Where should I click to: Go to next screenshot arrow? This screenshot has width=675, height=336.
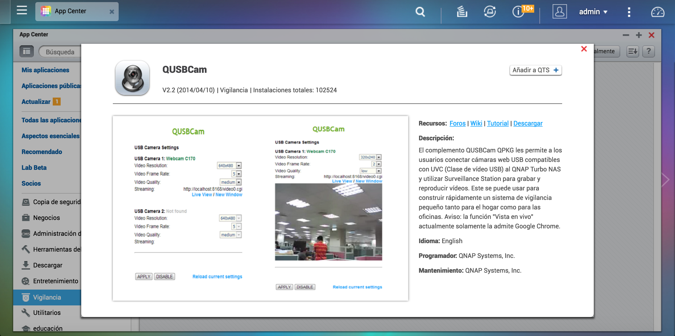pos(666,180)
